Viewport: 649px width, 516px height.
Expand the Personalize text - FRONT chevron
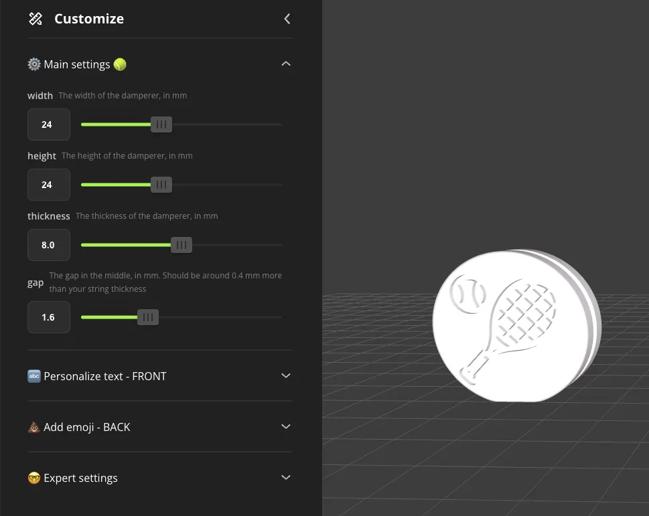pyautogui.click(x=285, y=375)
